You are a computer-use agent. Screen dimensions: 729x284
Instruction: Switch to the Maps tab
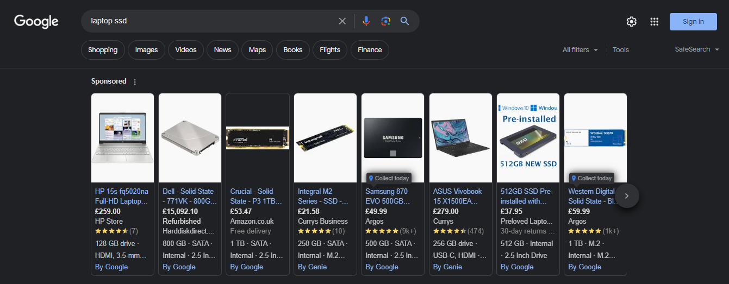[x=257, y=50]
